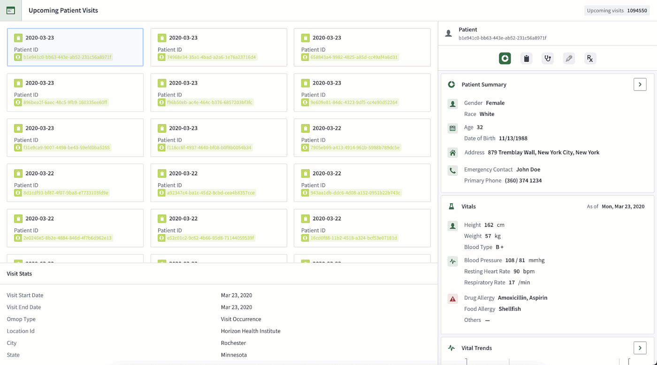Click the Vitals flask icon
This screenshot has width=657, height=365.
pos(451,206)
